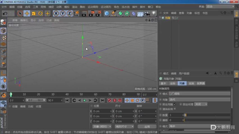Viewport: 239px width, 134px height.
Task: Toggle 渲染实例 checkbox
Action: click(175, 109)
